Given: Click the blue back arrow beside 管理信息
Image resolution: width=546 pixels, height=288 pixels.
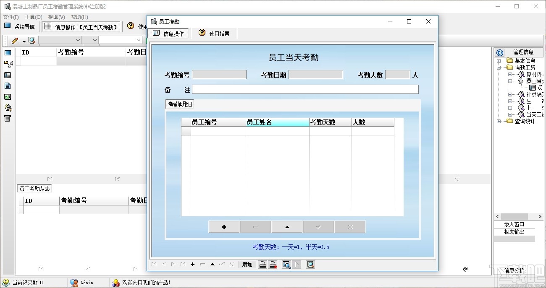Looking at the screenshot, I should tap(500, 52).
